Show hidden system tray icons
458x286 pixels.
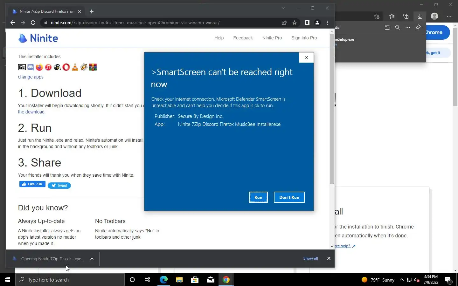pyautogui.click(x=401, y=280)
